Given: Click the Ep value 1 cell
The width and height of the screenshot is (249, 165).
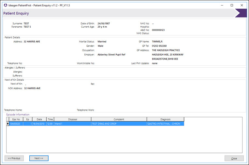Looking at the screenshot, I should coord(28,124).
